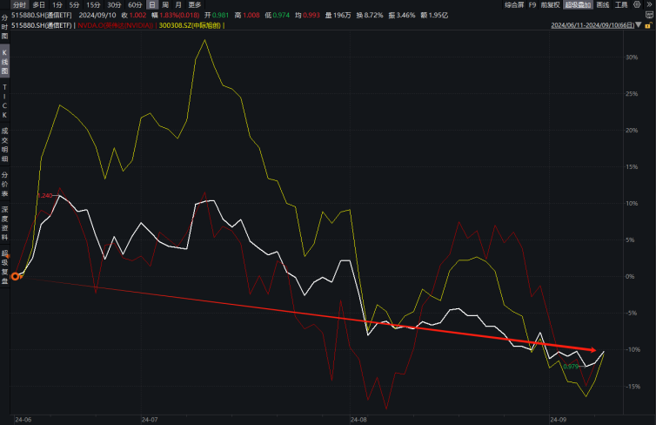Toggle the orange date-range lock icon
656x425 pixels.
648,25
